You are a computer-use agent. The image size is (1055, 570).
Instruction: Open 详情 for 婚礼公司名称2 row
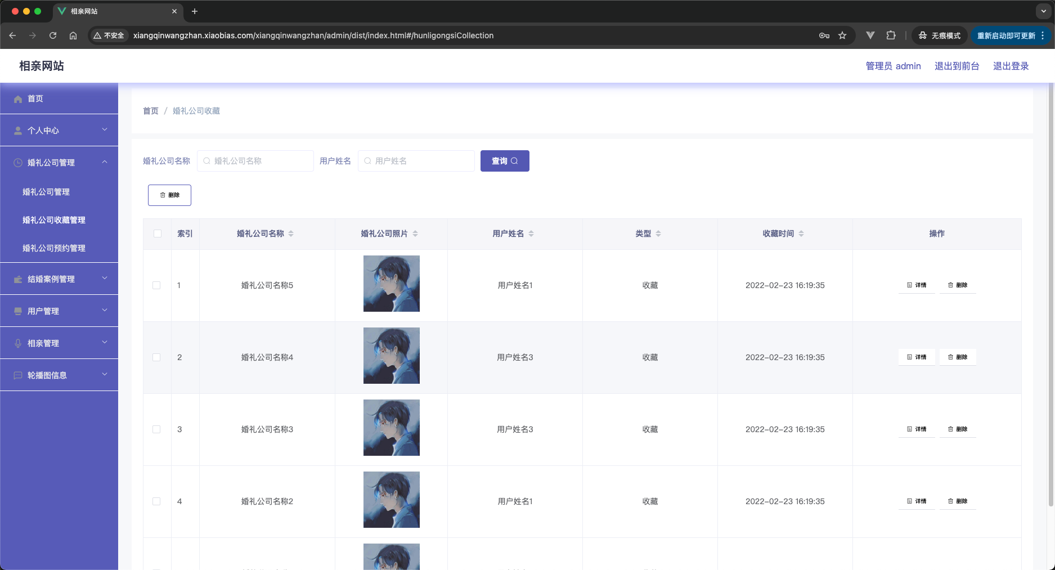tap(917, 501)
